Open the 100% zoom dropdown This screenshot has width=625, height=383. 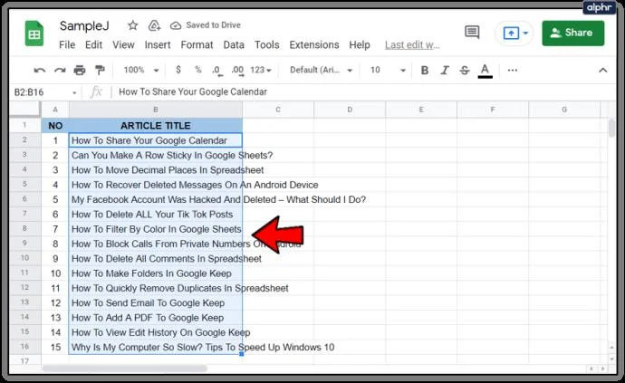(139, 70)
